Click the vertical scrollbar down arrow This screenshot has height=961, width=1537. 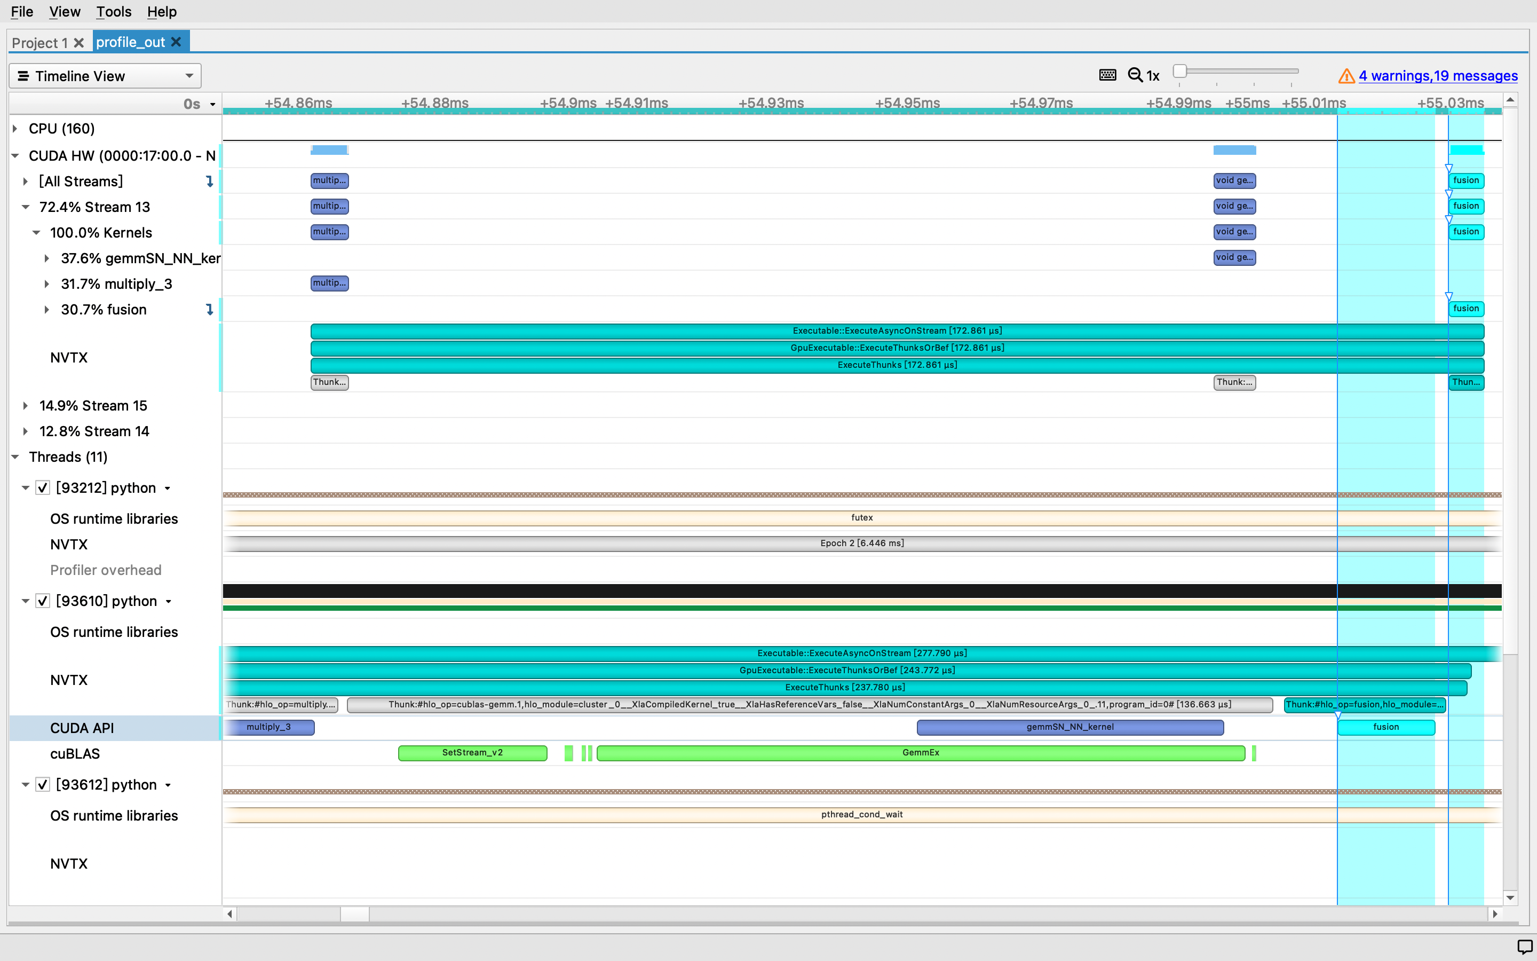(1510, 897)
